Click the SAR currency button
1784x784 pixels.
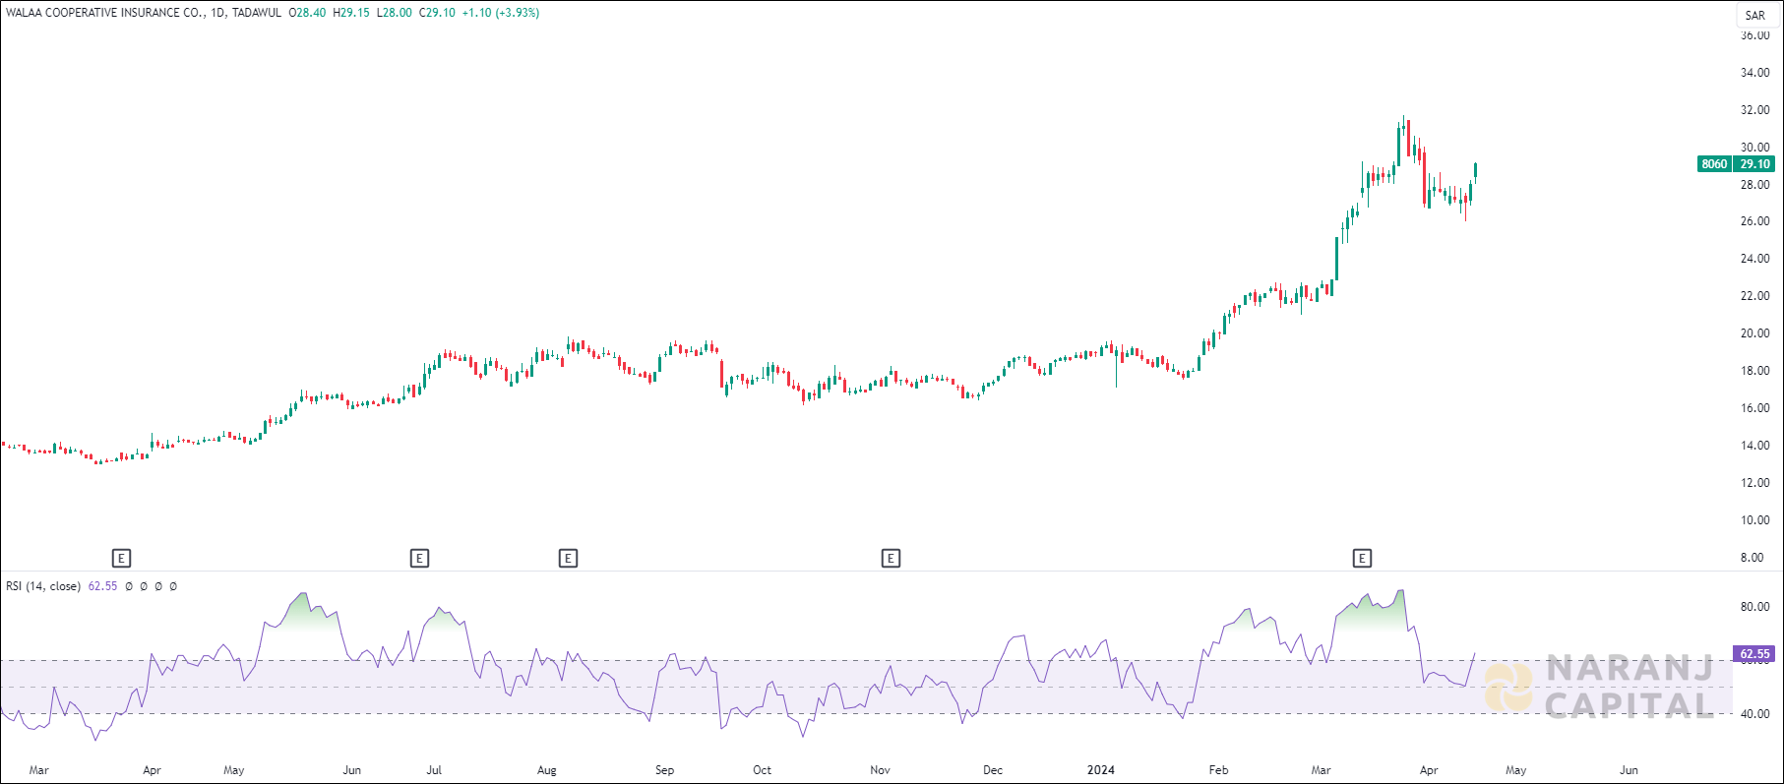pos(1754,15)
